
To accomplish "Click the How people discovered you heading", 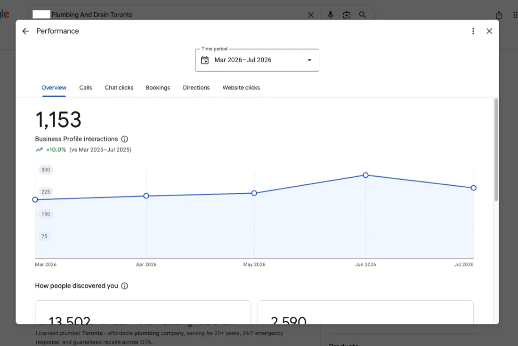I will (x=76, y=286).
